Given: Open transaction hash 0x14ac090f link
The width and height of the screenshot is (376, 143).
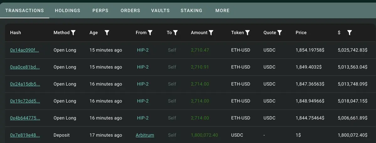Looking at the screenshot, I should (24, 50).
